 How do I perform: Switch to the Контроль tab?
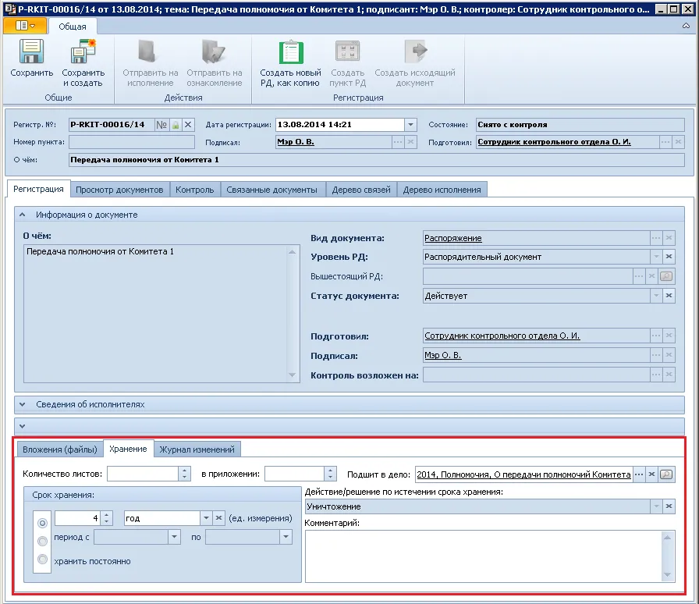click(x=194, y=190)
